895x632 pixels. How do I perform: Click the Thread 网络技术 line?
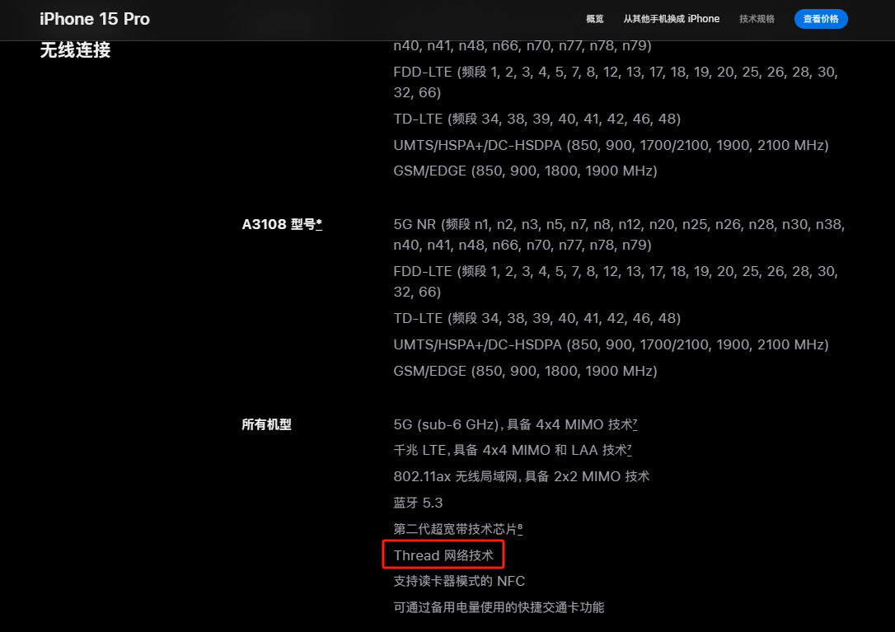point(443,555)
